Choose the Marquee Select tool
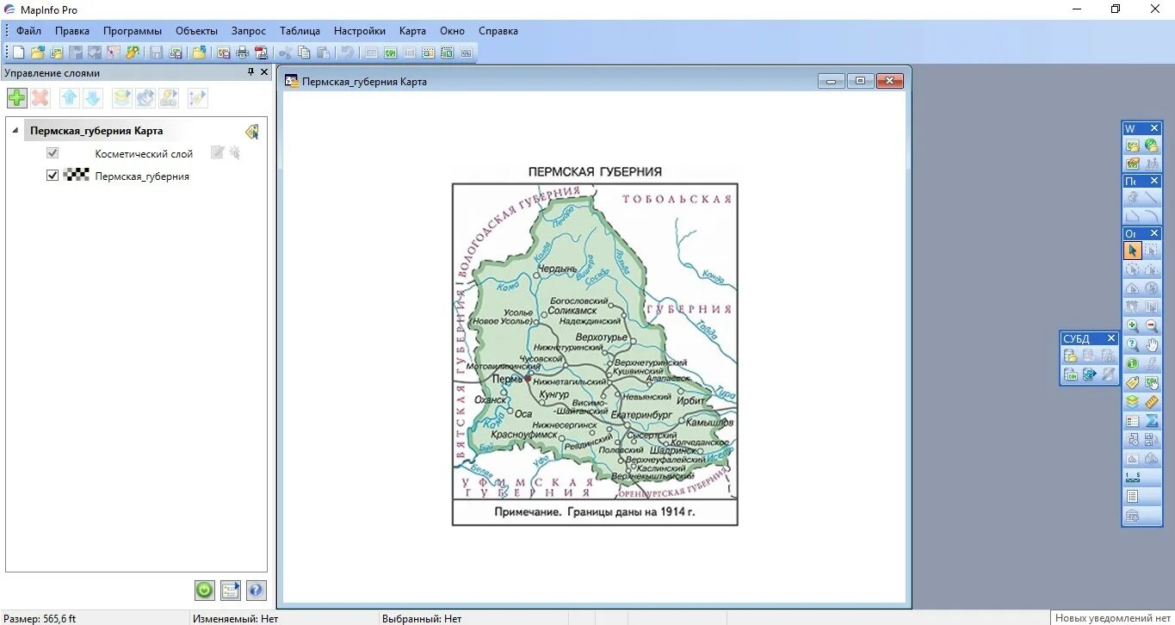 tap(1152, 251)
